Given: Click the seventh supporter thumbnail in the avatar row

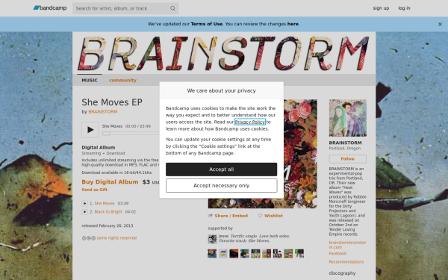Looking at the screenshot, I should pos(278,253).
